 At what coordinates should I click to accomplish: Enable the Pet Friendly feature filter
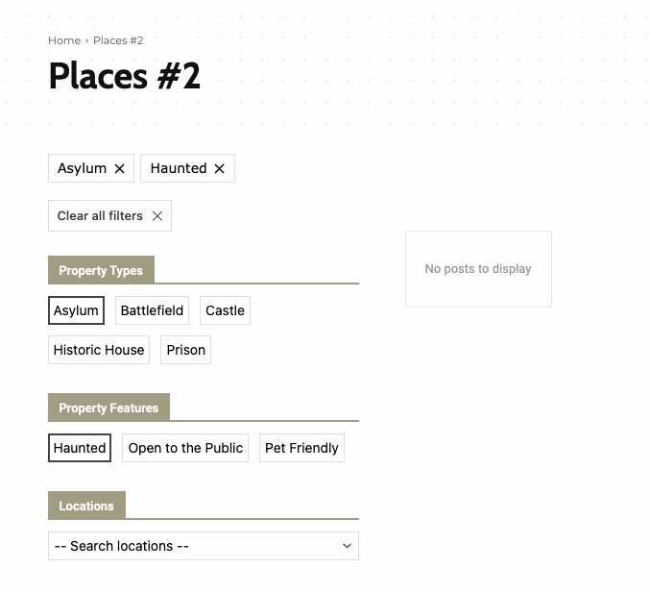tap(301, 448)
